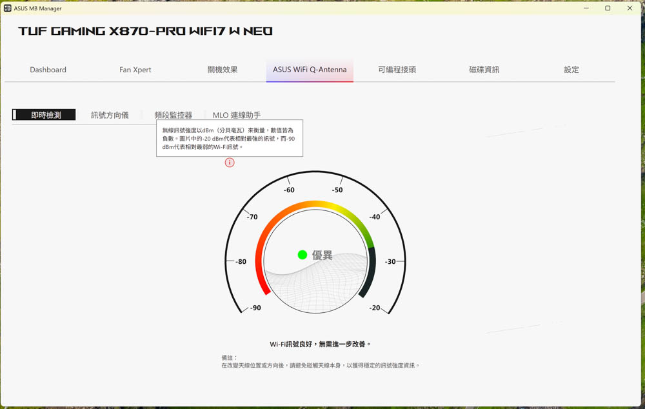The height and width of the screenshot is (409, 645).
Task: Click the ASUS MB Manager title bar icon
Action: 8,8
